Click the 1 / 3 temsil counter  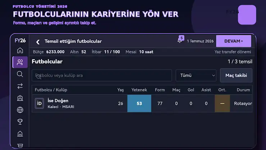(x=240, y=61)
